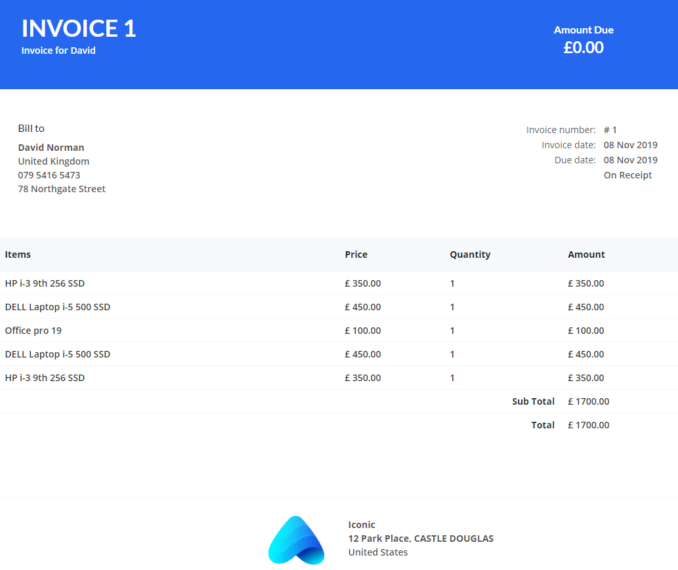Click the invoice number # 1 value
678x570 pixels.
610,129
